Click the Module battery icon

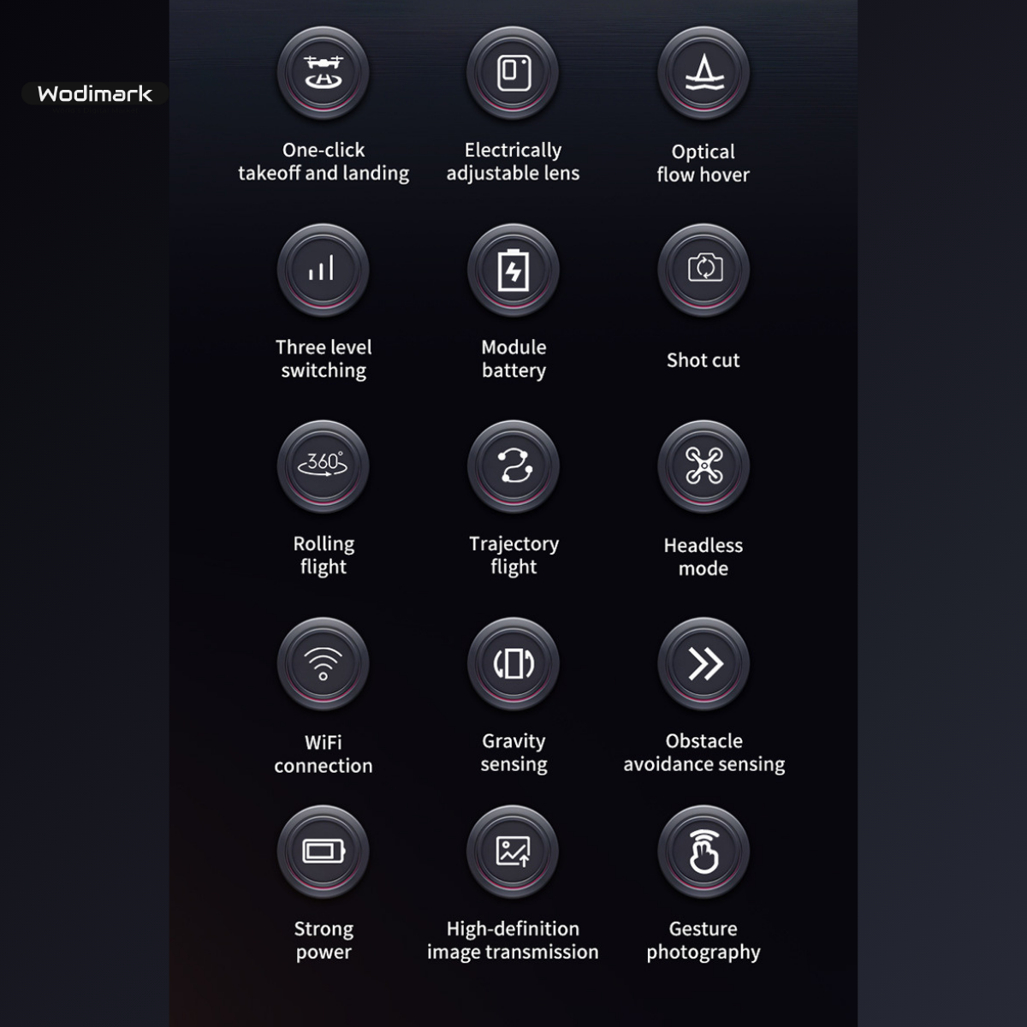coord(513,270)
